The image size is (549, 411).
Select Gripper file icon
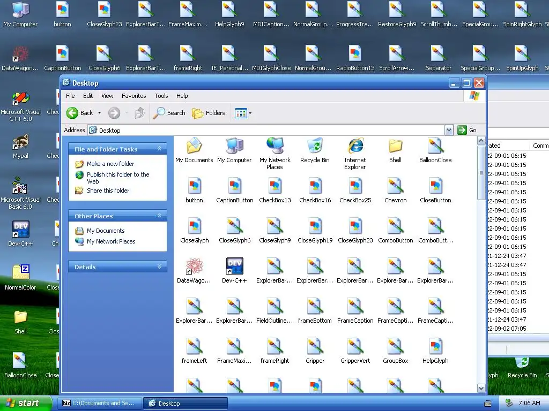(315, 351)
